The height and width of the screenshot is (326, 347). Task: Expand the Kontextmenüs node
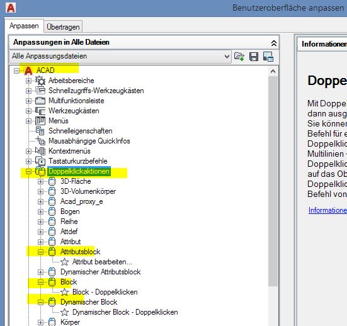tap(28, 151)
